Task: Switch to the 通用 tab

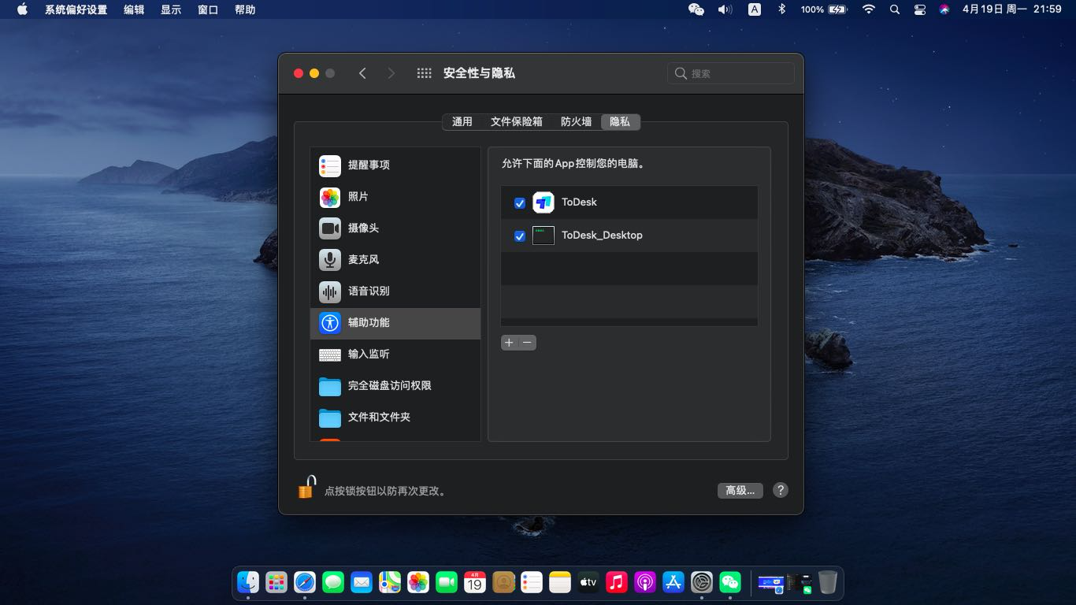Action: (462, 122)
